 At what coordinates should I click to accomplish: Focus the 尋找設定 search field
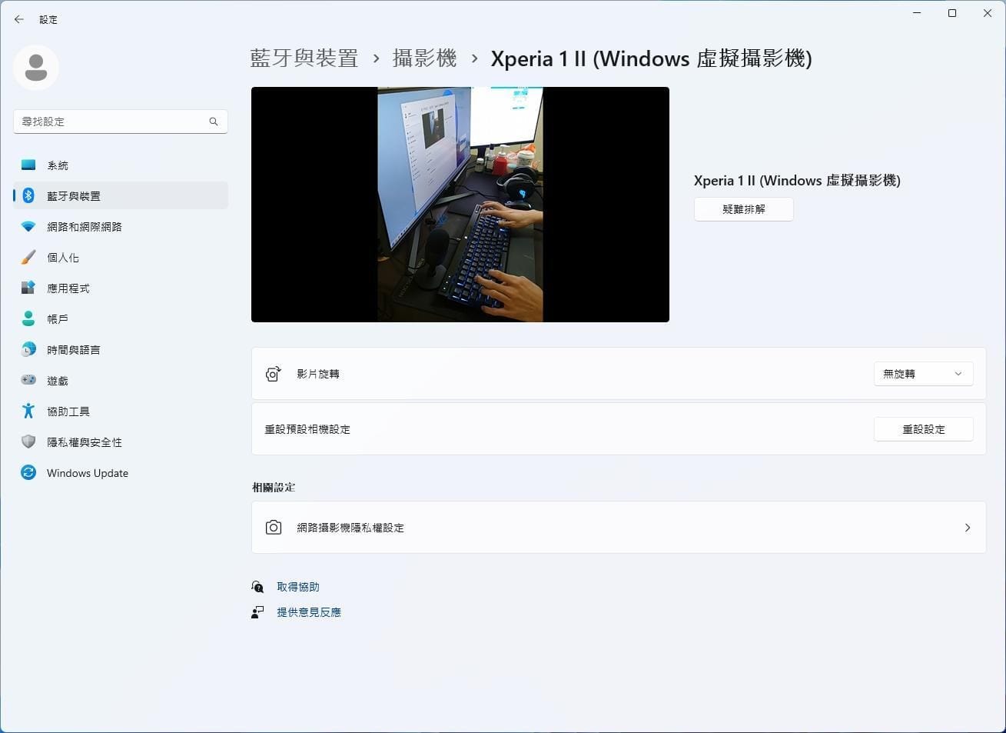point(121,122)
